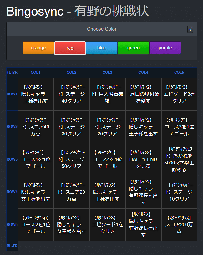Highlight the ROW5 row header

12,224
